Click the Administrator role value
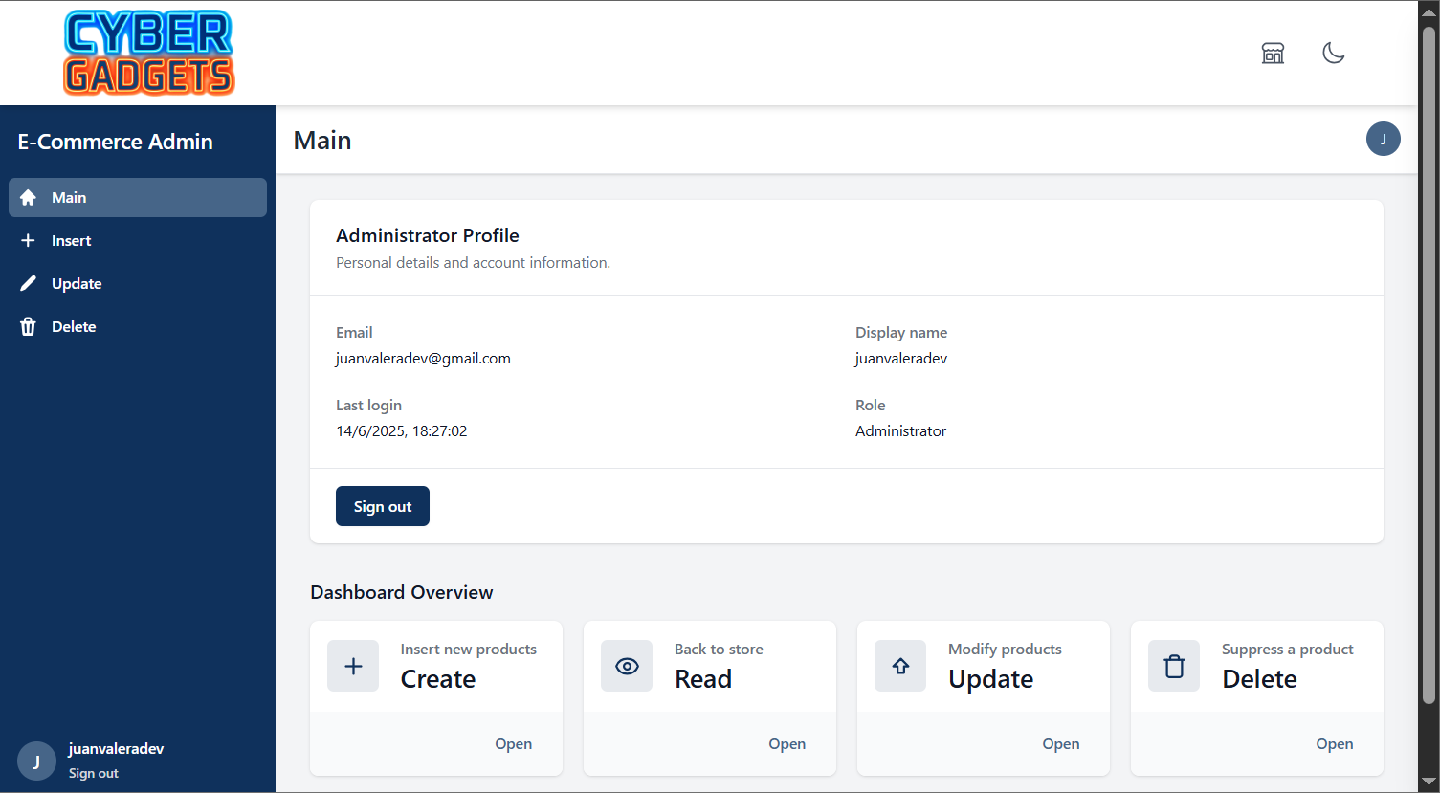 (900, 430)
